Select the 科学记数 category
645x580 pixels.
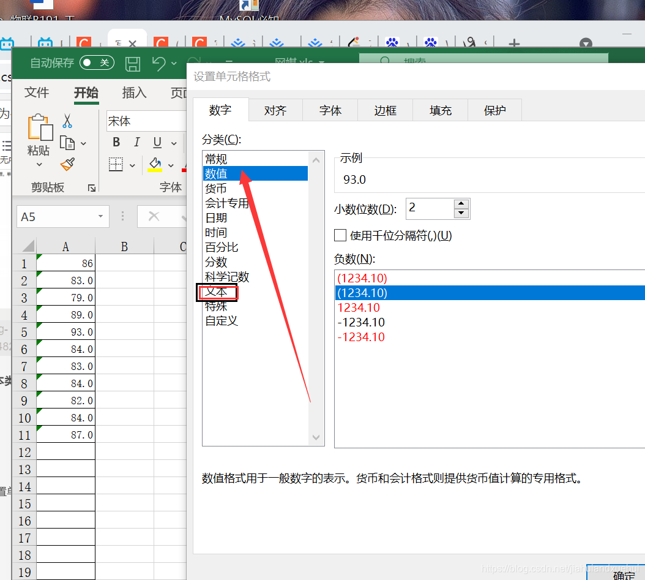[x=255, y=277]
